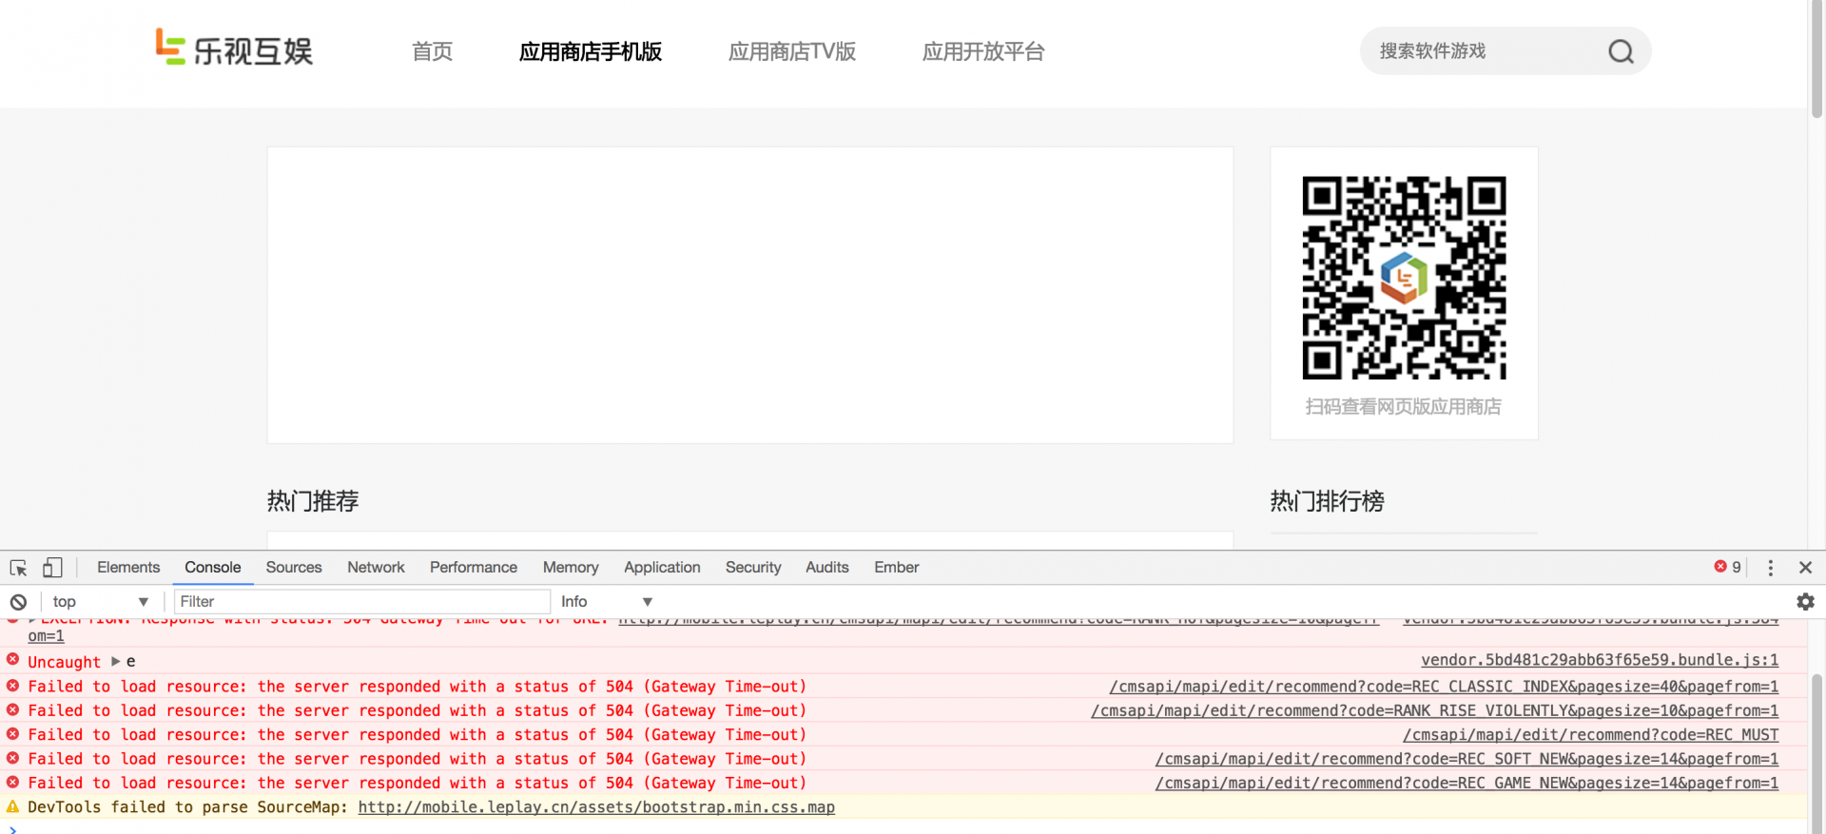Open the Info log level dropdown

point(606,602)
